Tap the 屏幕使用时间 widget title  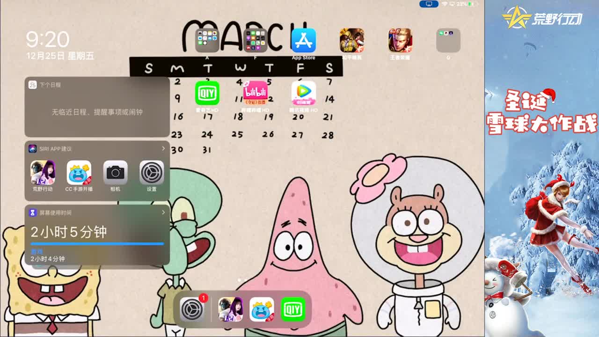(56, 212)
